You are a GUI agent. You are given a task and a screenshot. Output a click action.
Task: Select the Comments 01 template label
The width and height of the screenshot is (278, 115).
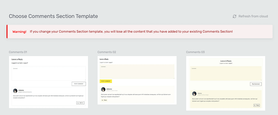pos(18,52)
